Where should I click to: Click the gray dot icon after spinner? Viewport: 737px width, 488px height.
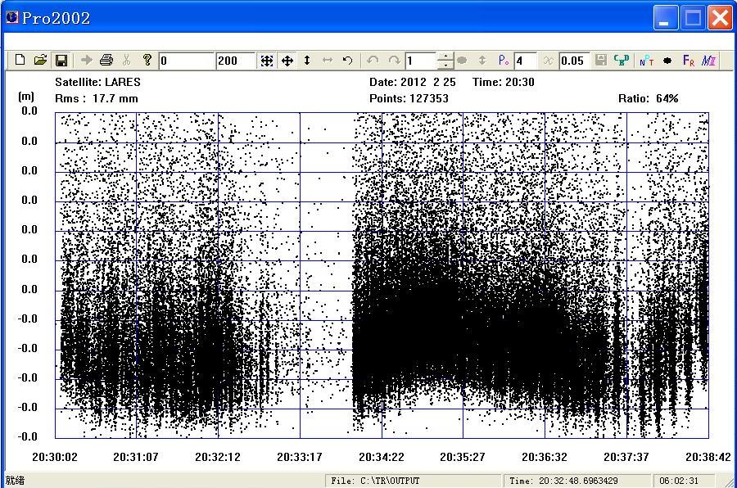click(462, 60)
